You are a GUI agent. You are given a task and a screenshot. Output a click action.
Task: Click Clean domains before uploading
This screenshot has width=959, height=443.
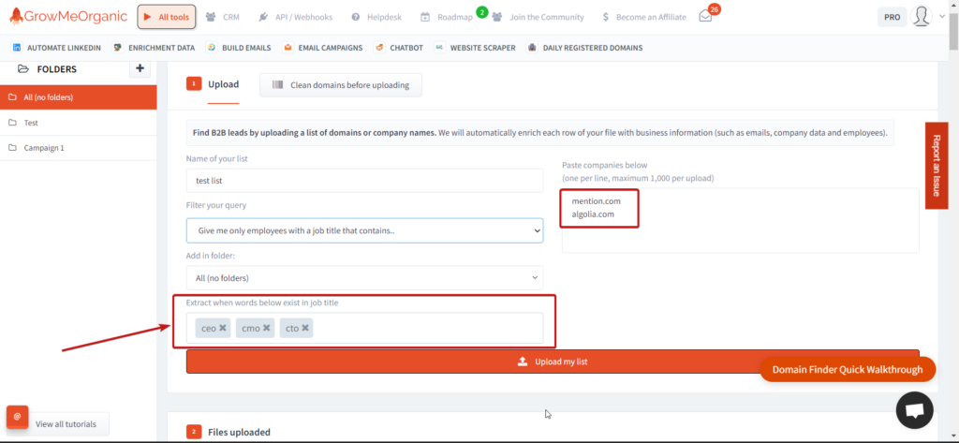[341, 85]
